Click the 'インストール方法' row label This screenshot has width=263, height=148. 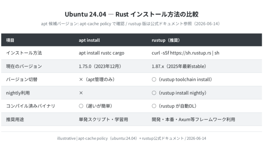(24, 53)
